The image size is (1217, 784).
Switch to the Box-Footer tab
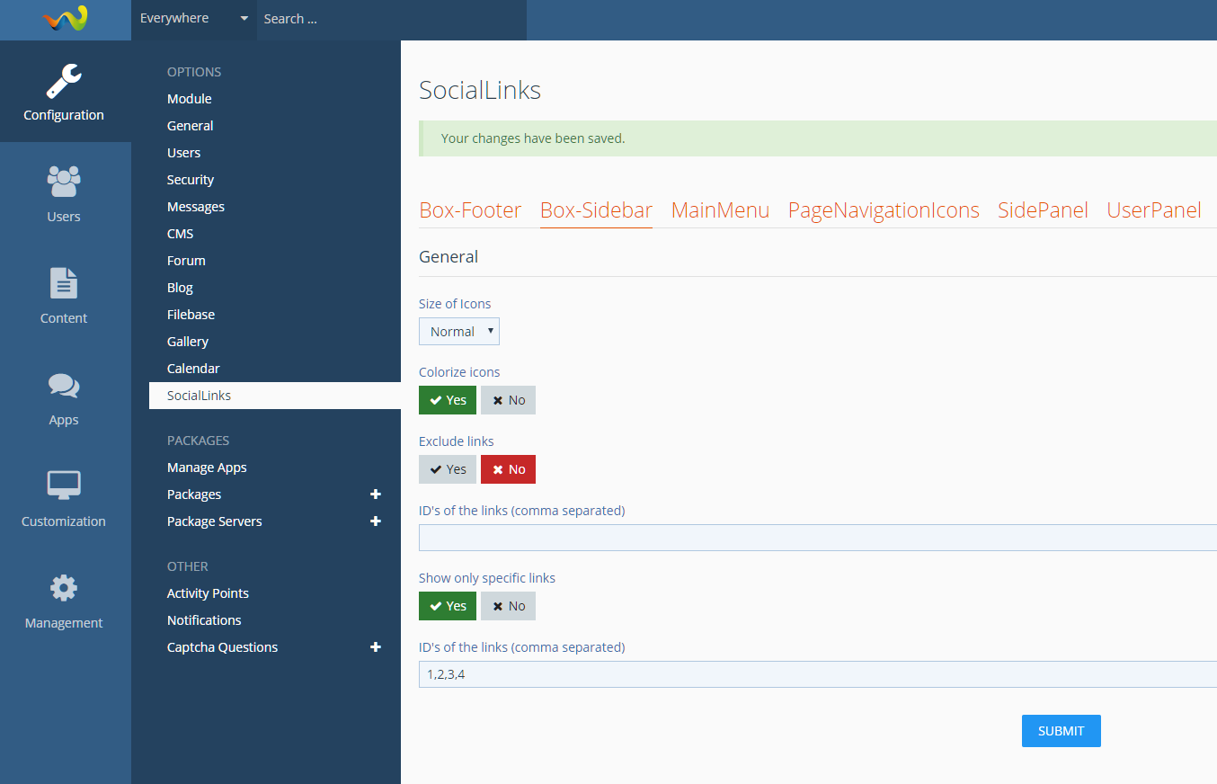(470, 210)
